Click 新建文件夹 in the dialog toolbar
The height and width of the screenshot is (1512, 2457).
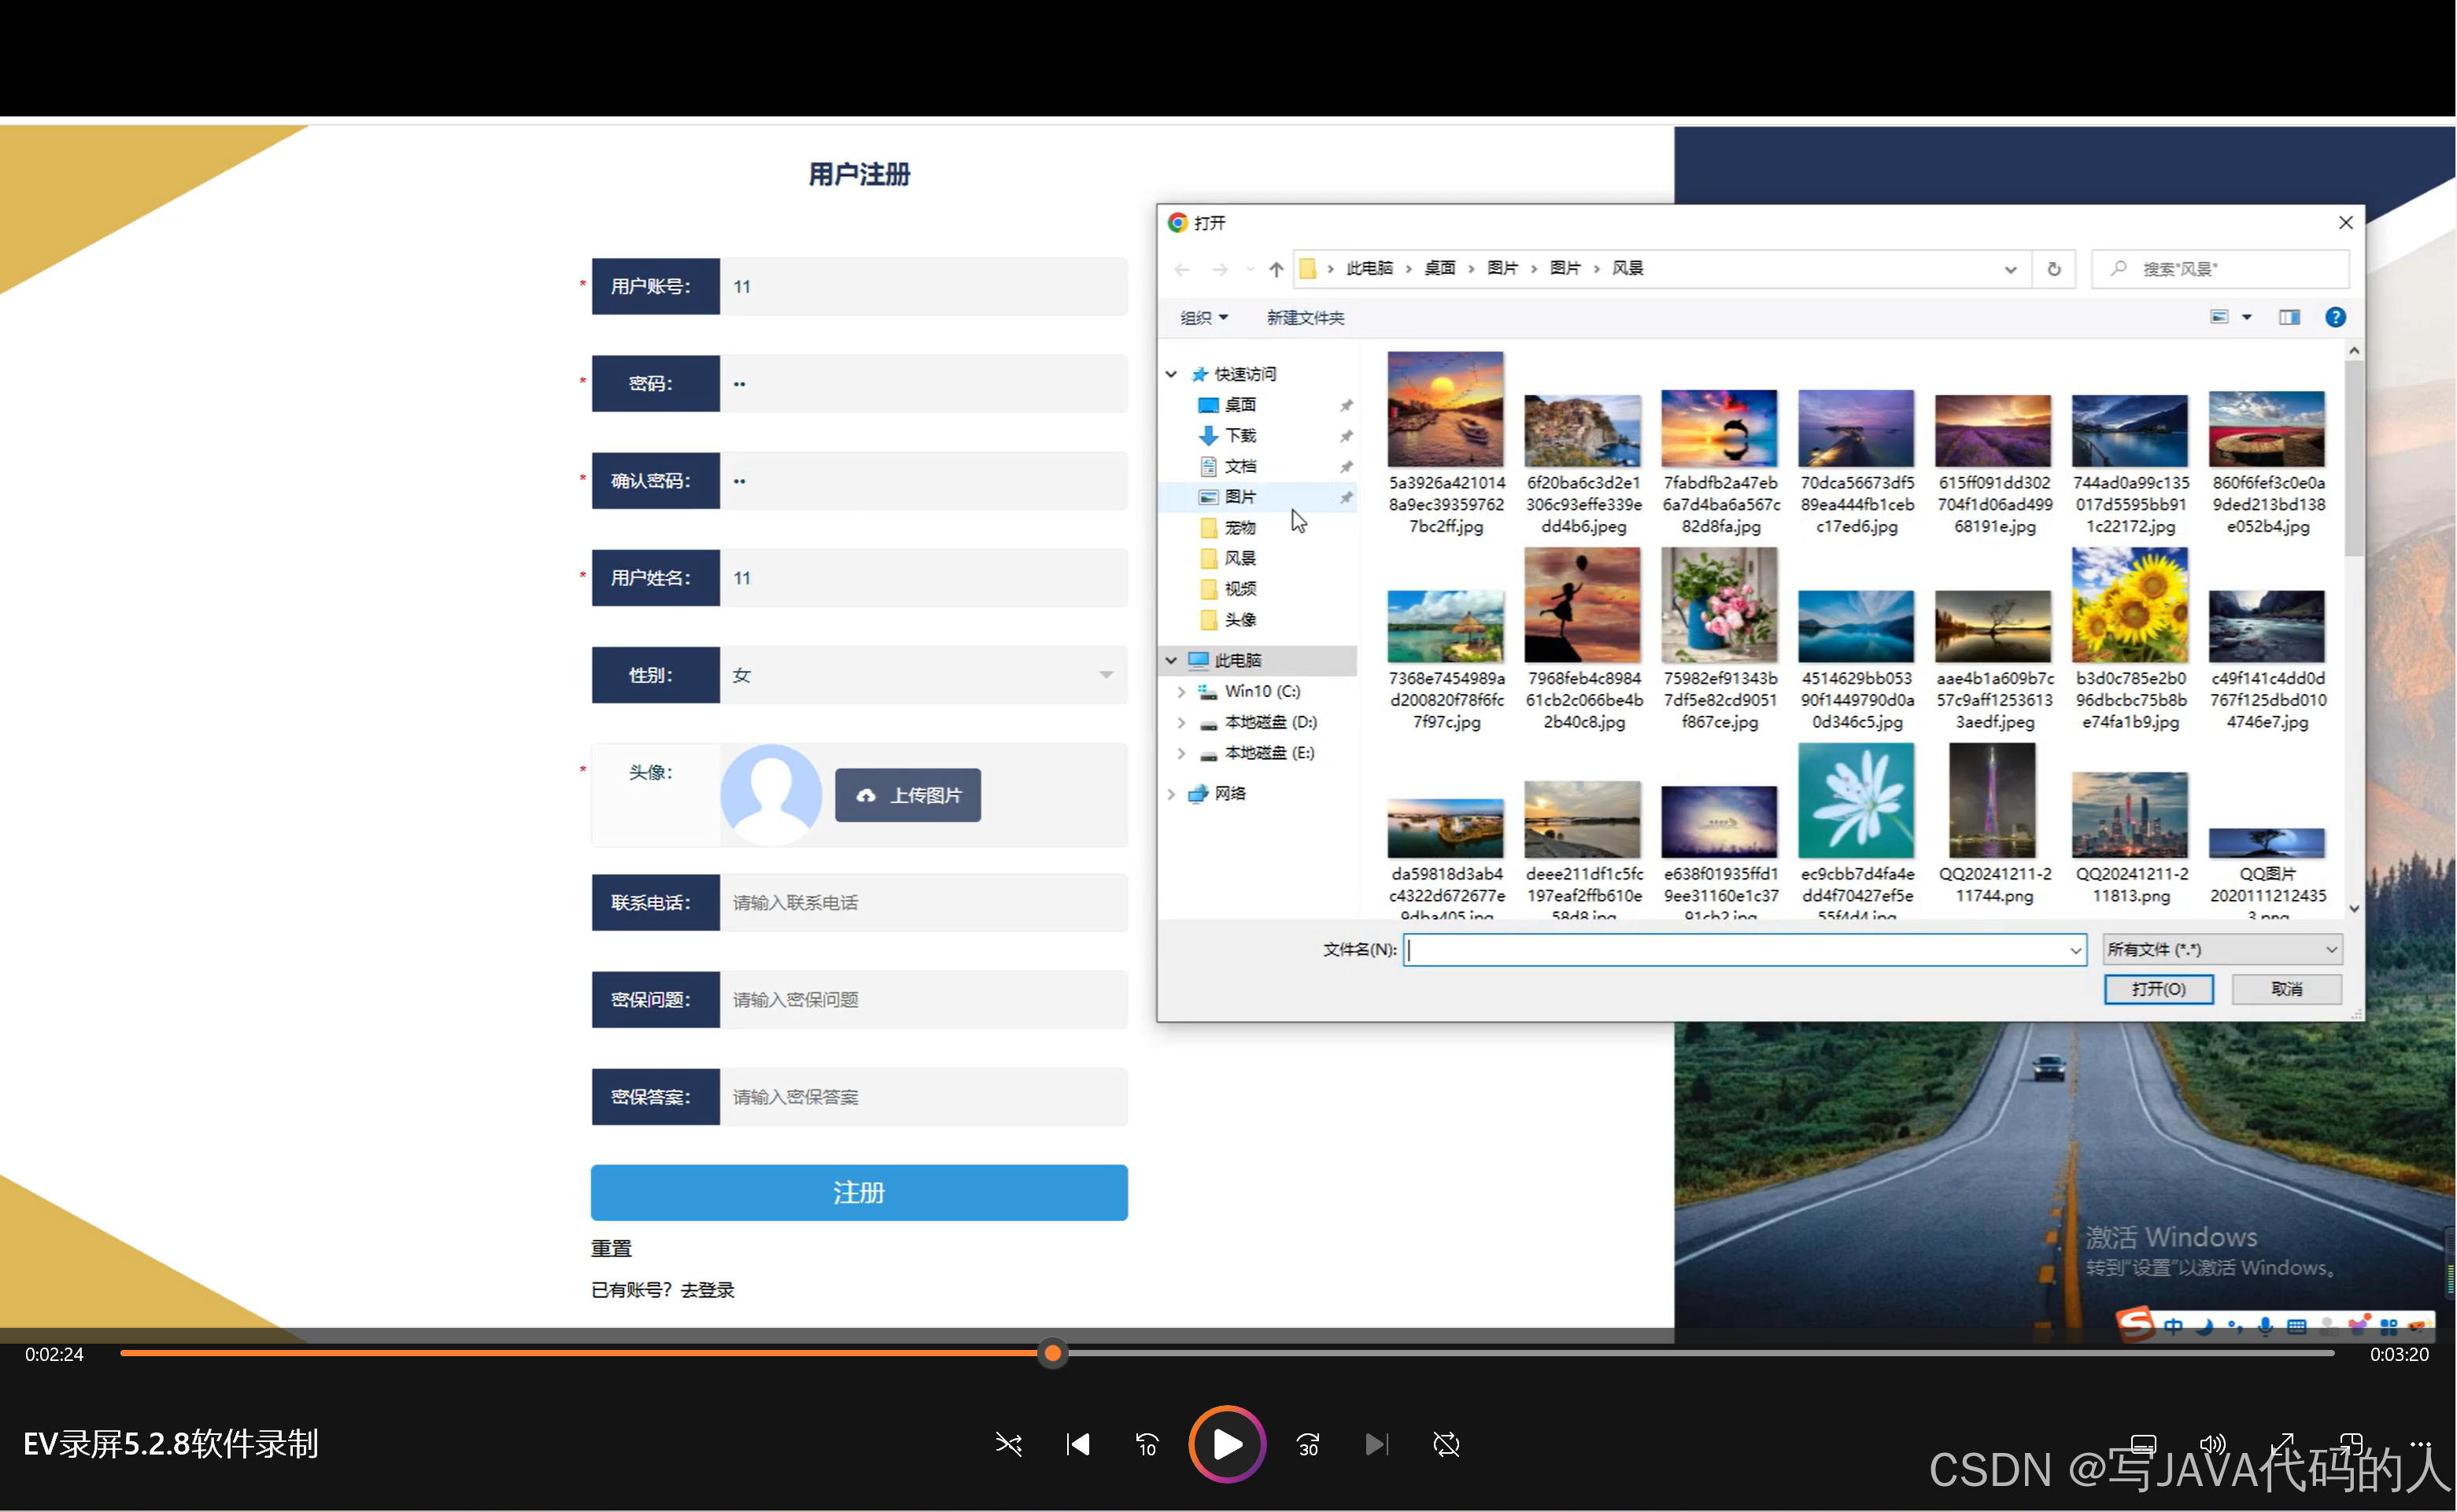(x=1305, y=317)
